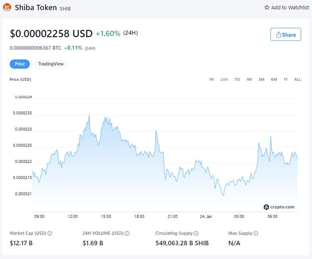Select the 1Y time range
This screenshot has height=259, width=312.
tap(285, 79)
